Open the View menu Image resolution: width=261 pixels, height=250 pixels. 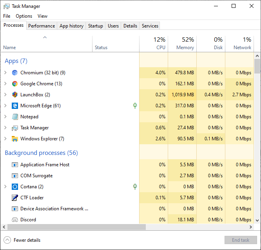pyautogui.click(x=42, y=16)
